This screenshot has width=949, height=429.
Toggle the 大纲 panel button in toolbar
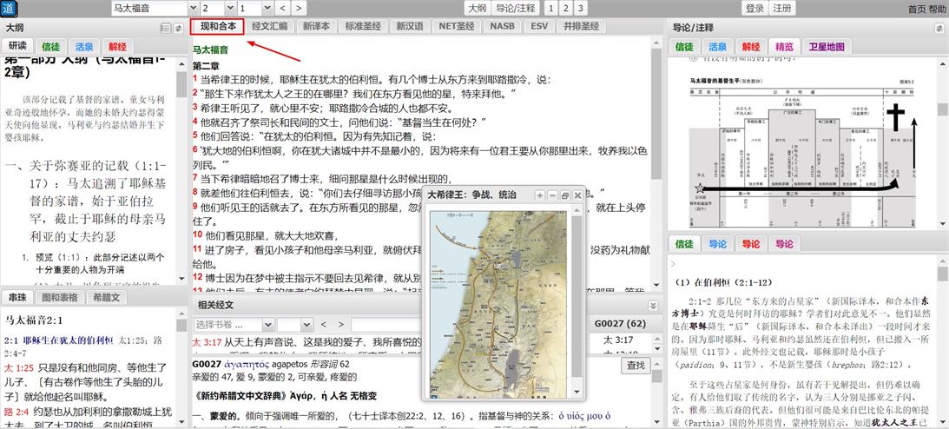[x=477, y=8]
